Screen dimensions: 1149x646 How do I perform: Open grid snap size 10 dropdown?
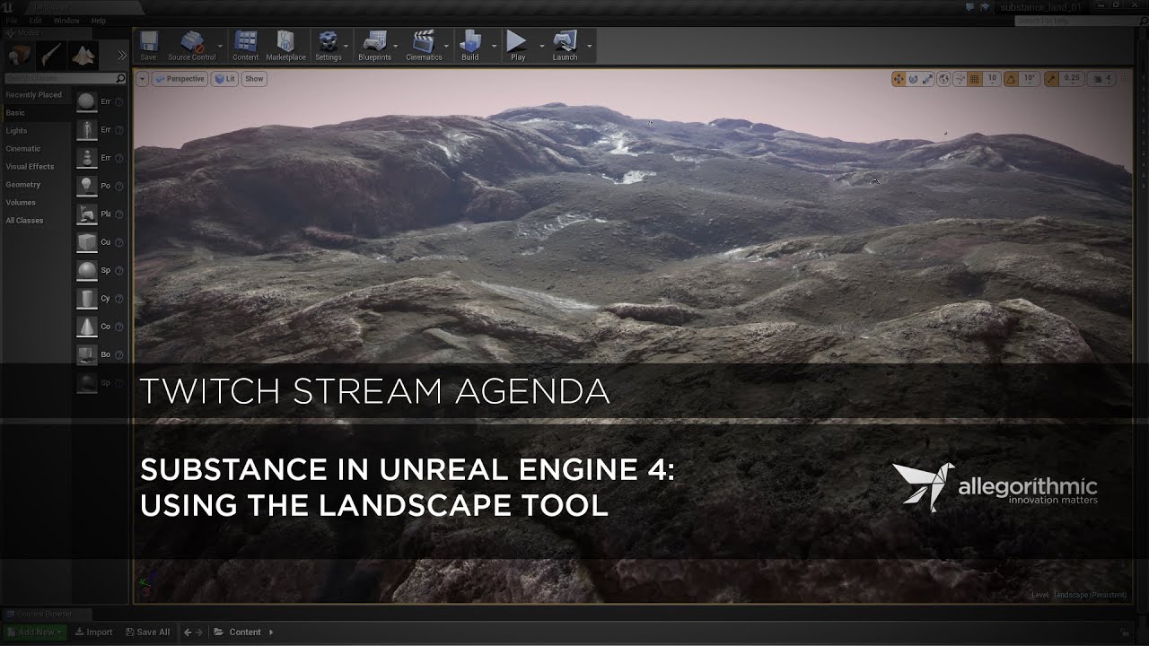992,79
